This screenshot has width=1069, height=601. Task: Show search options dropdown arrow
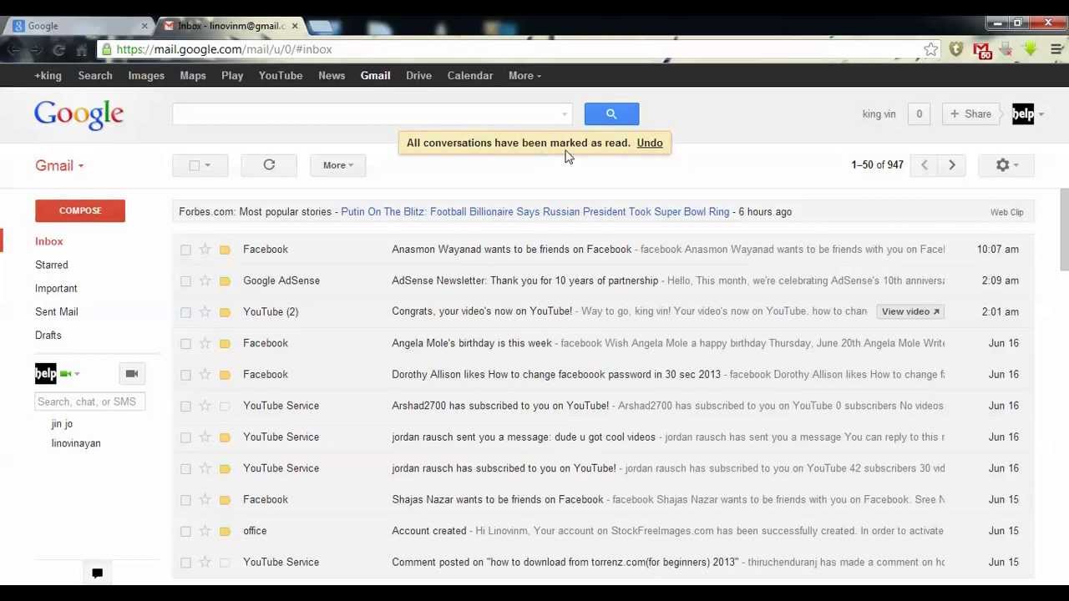click(x=565, y=114)
